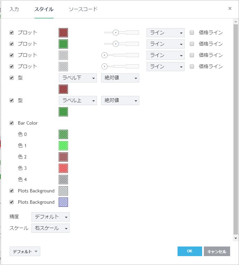
Task: Open the 色 0 green color swatch
Action: tap(63, 134)
